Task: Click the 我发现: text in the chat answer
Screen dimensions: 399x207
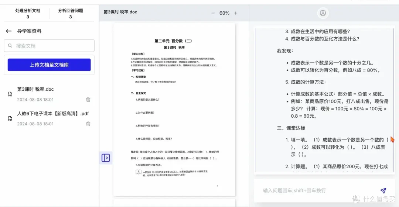Action: tap(285, 51)
